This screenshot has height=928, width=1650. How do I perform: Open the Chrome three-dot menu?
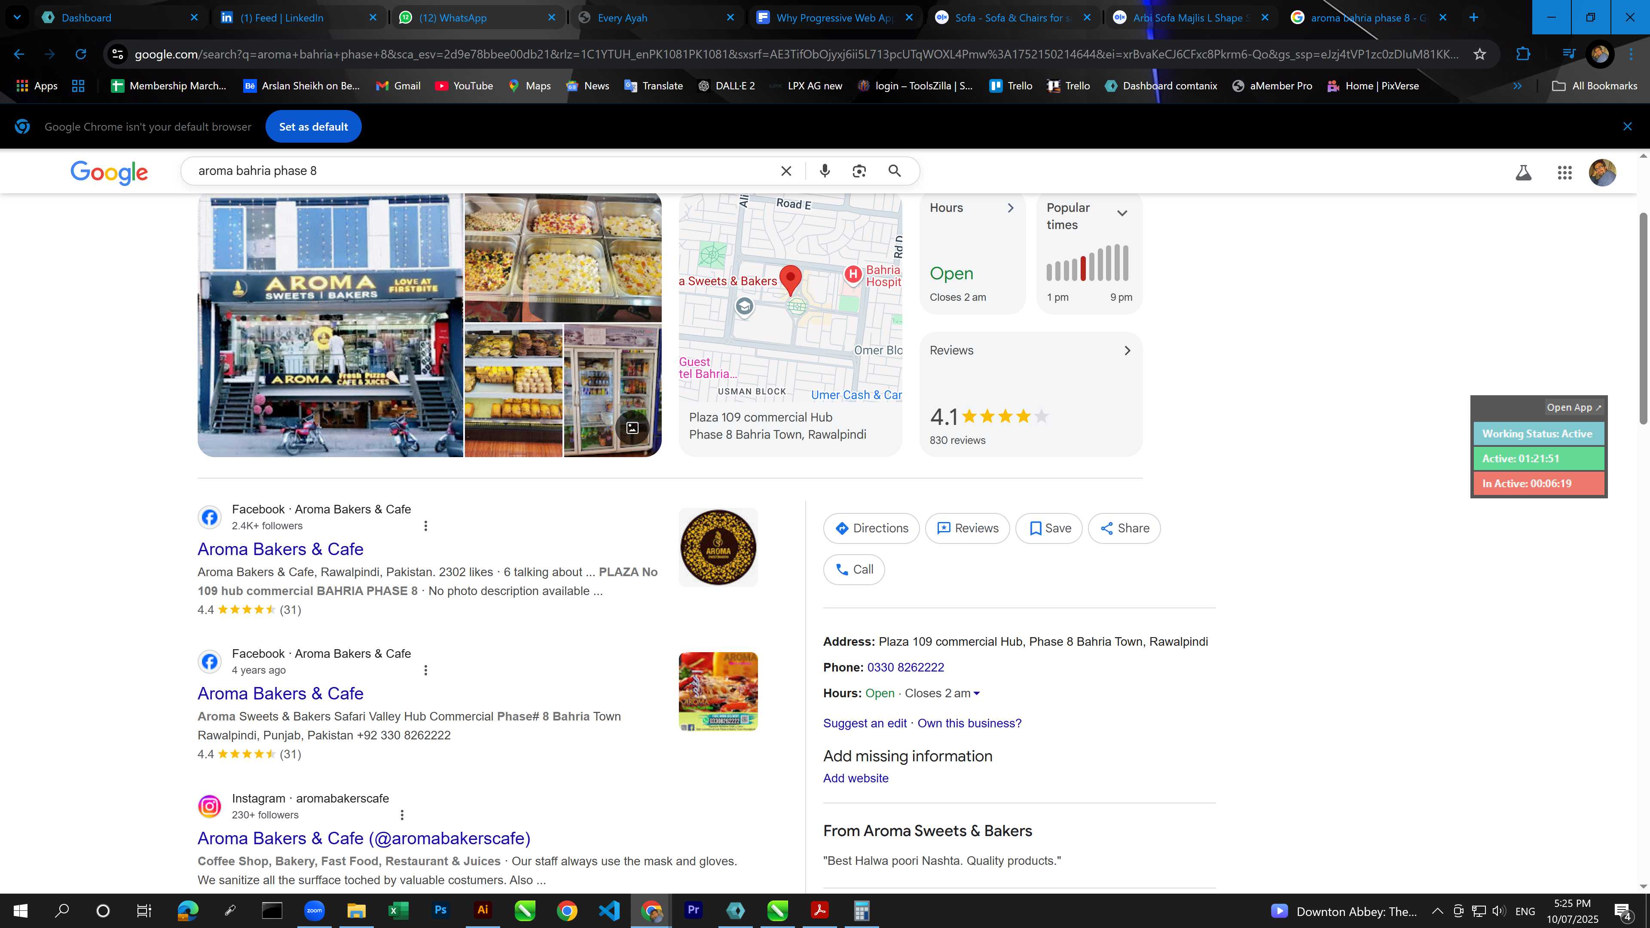pos(1630,54)
